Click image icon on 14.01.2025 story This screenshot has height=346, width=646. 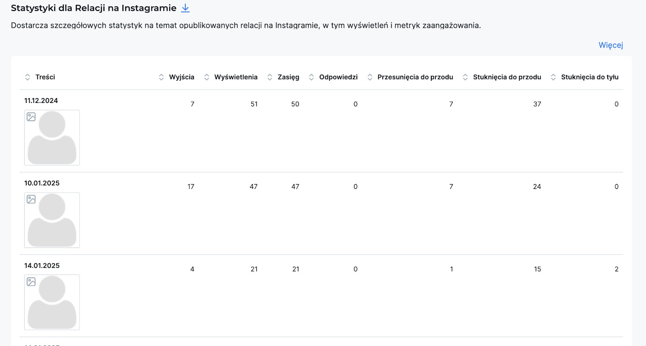tap(31, 281)
